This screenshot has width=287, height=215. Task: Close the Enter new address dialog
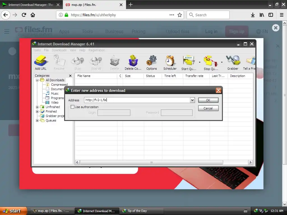(x=218, y=90)
